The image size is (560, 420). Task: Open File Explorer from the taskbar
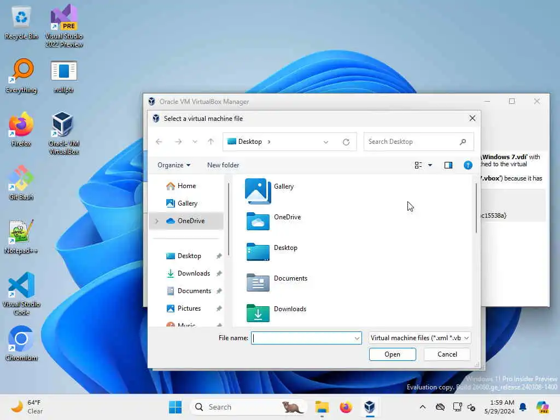point(322,407)
